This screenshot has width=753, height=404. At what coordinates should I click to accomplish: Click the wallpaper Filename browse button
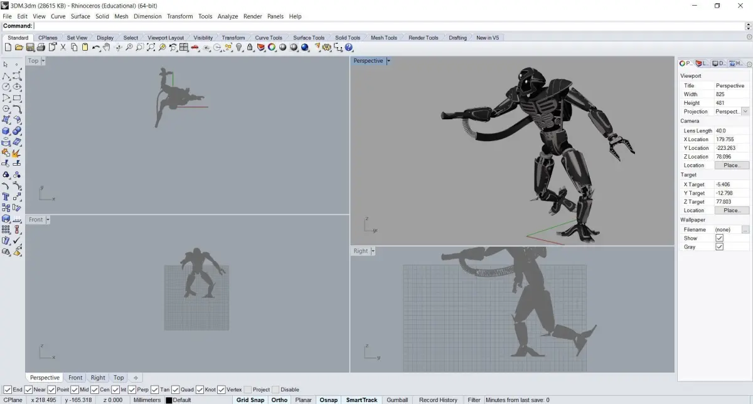[745, 230]
